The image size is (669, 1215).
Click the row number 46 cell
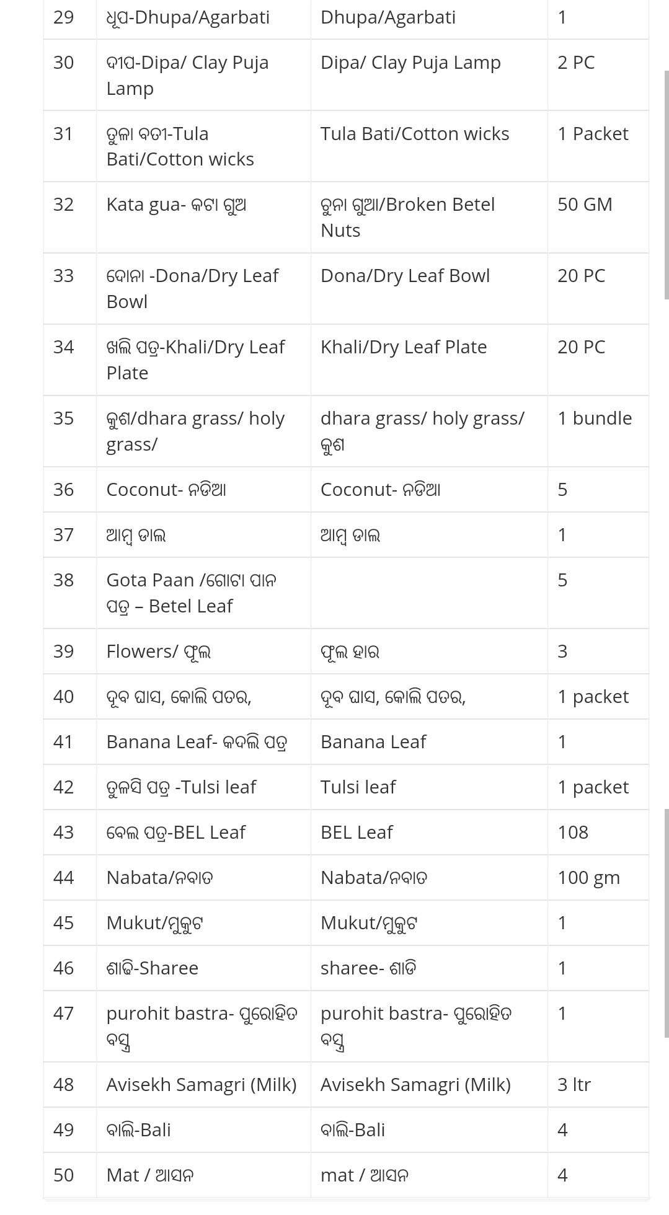point(64,968)
